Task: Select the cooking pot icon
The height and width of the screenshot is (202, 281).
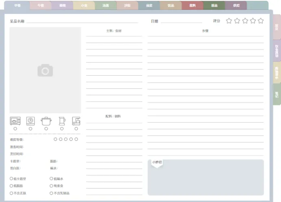Action: pos(46,121)
